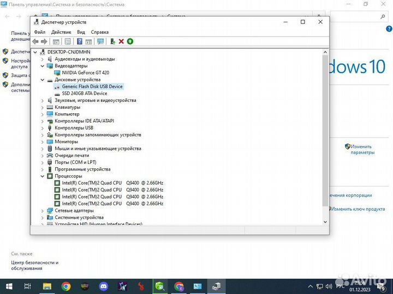The width and height of the screenshot is (393, 294).
Task: Click the blue help icon in System window
Action: (x=389, y=29)
